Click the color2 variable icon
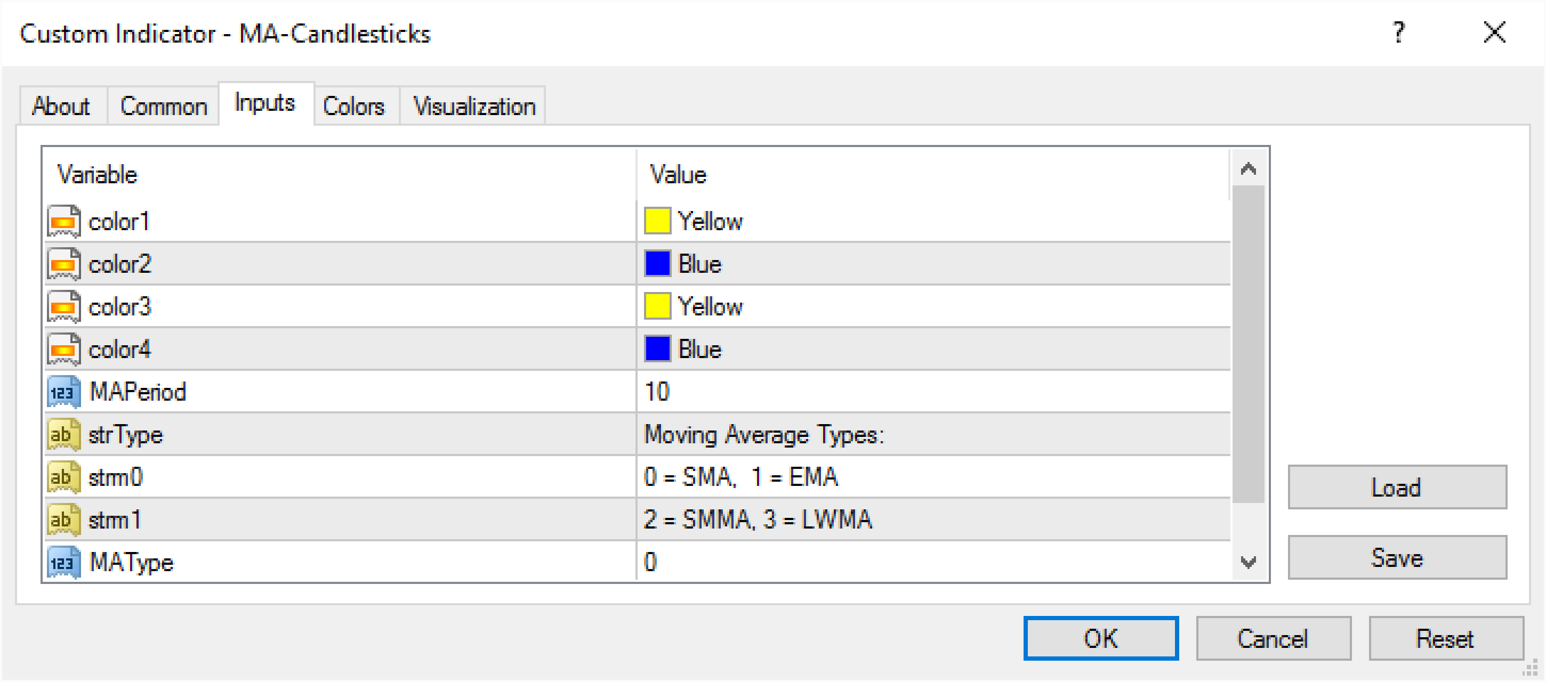Image resolution: width=1546 pixels, height=682 pixels. pos(62,263)
